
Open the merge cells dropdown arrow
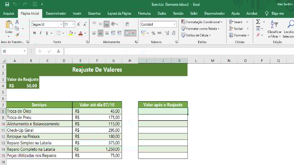(133, 33)
